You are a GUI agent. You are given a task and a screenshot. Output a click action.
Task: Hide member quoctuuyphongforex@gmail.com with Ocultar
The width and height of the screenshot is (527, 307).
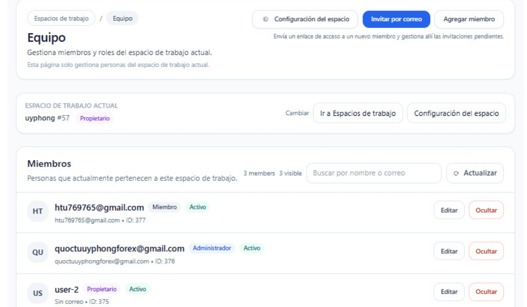pyautogui.click(x=486, y=251)
